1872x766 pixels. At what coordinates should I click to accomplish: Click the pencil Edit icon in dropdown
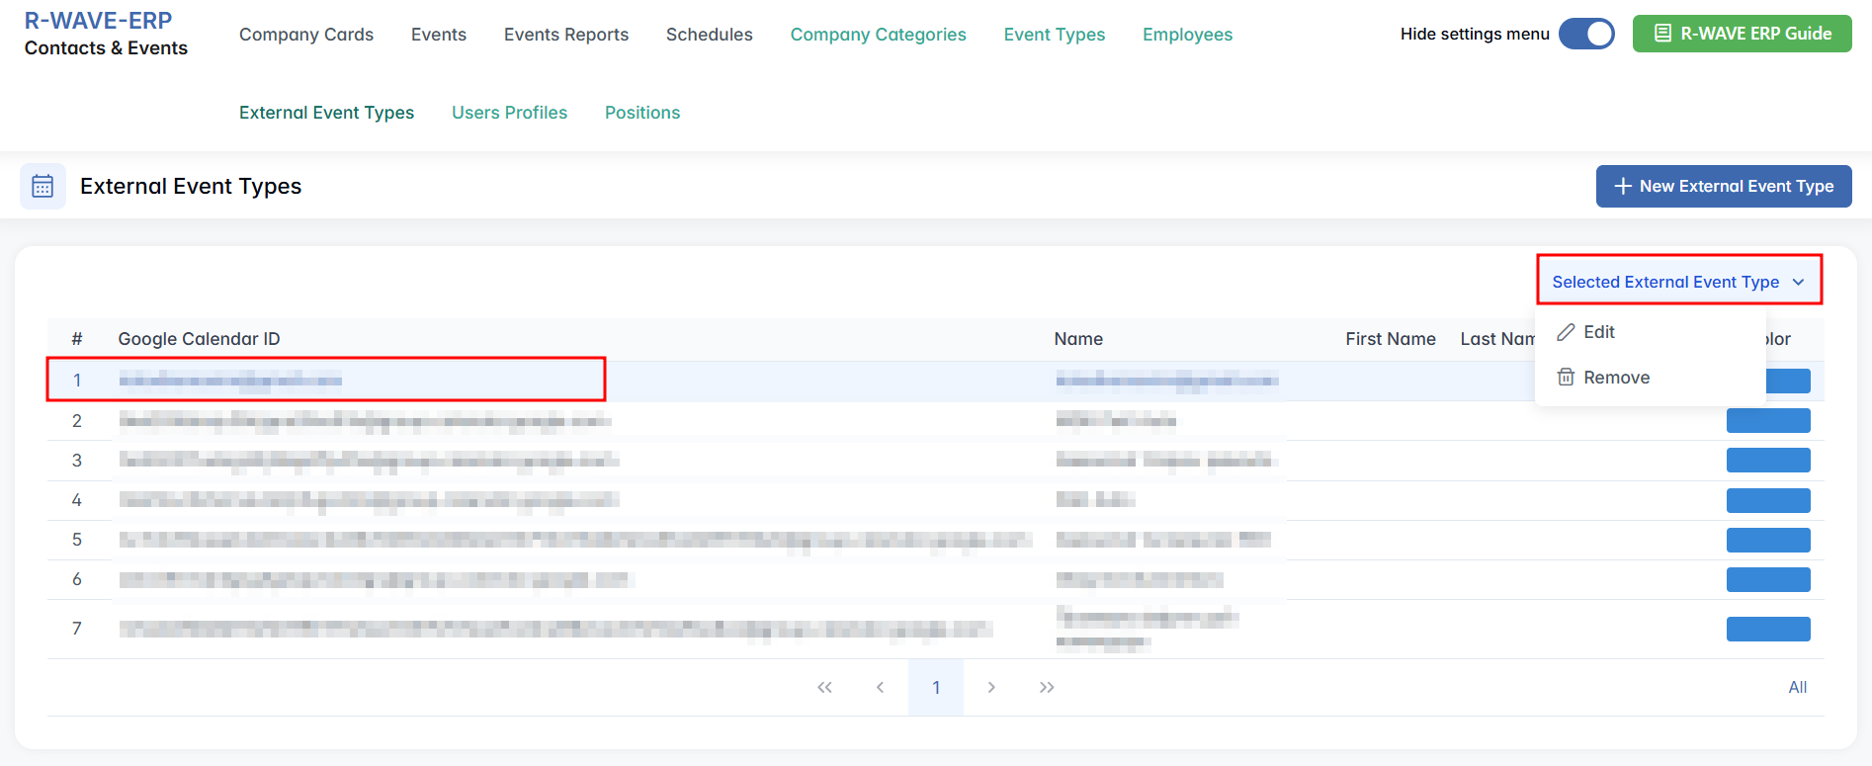coord(1566,332)
